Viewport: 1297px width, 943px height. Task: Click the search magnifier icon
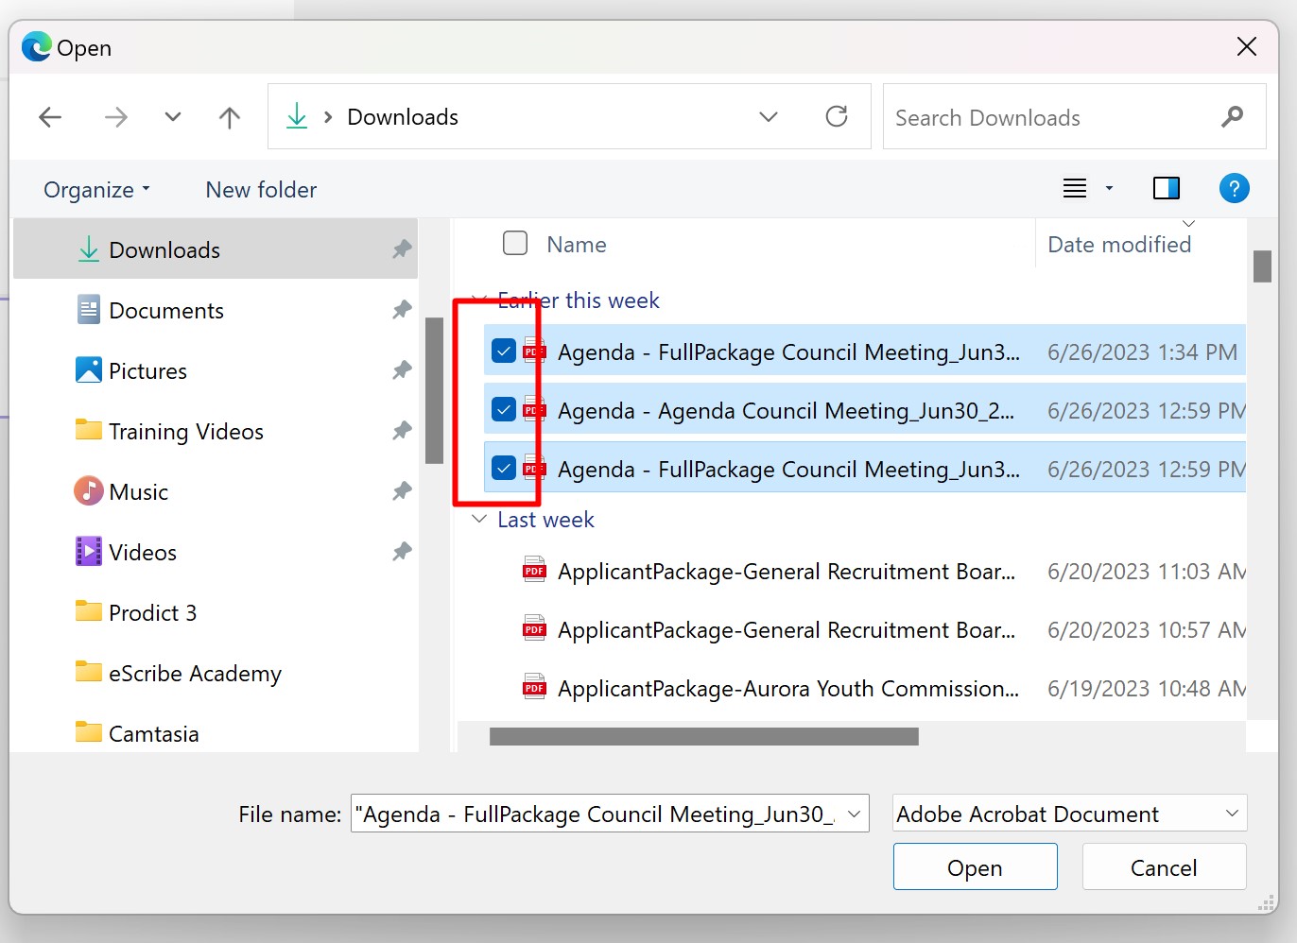point(1232,116)
